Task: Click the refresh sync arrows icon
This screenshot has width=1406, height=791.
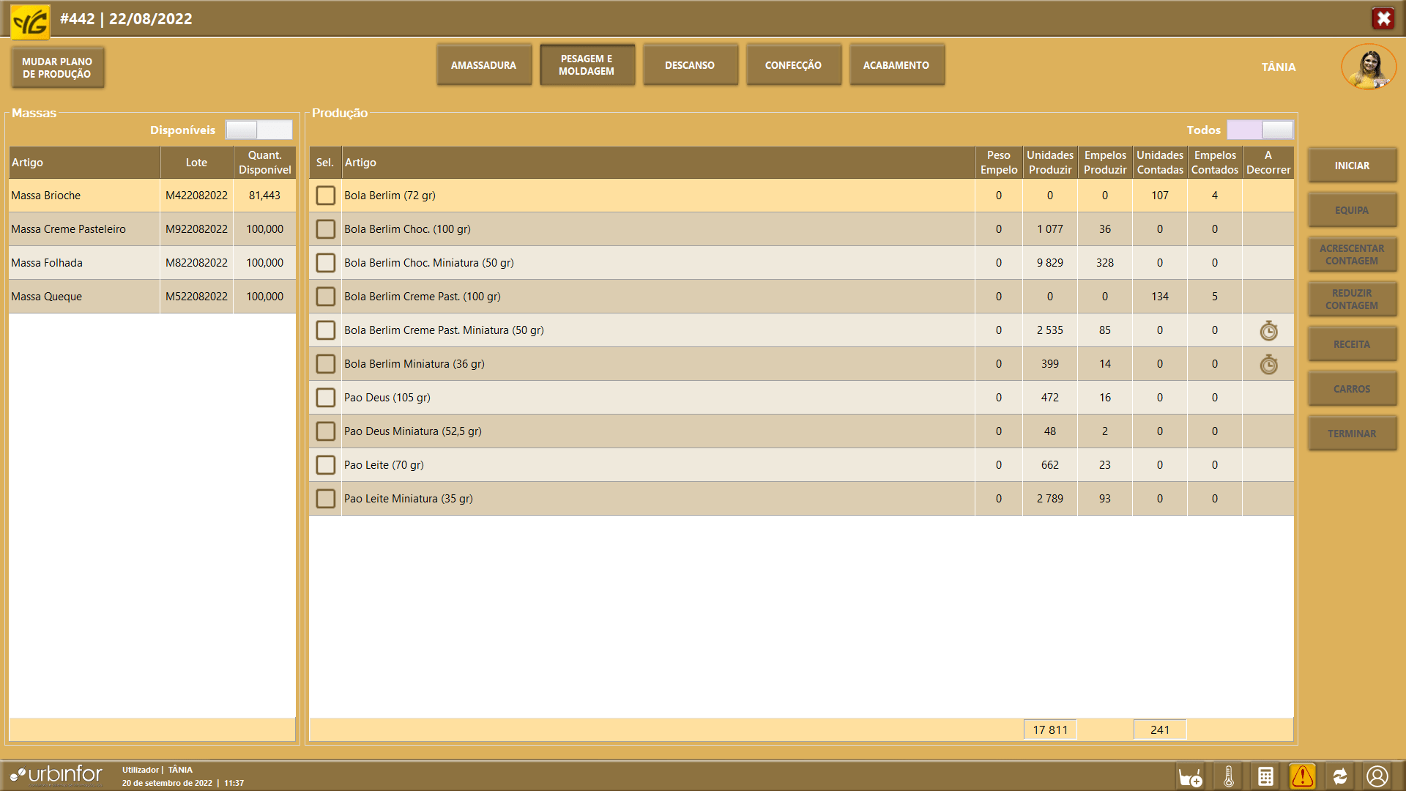Action: 1340,776
